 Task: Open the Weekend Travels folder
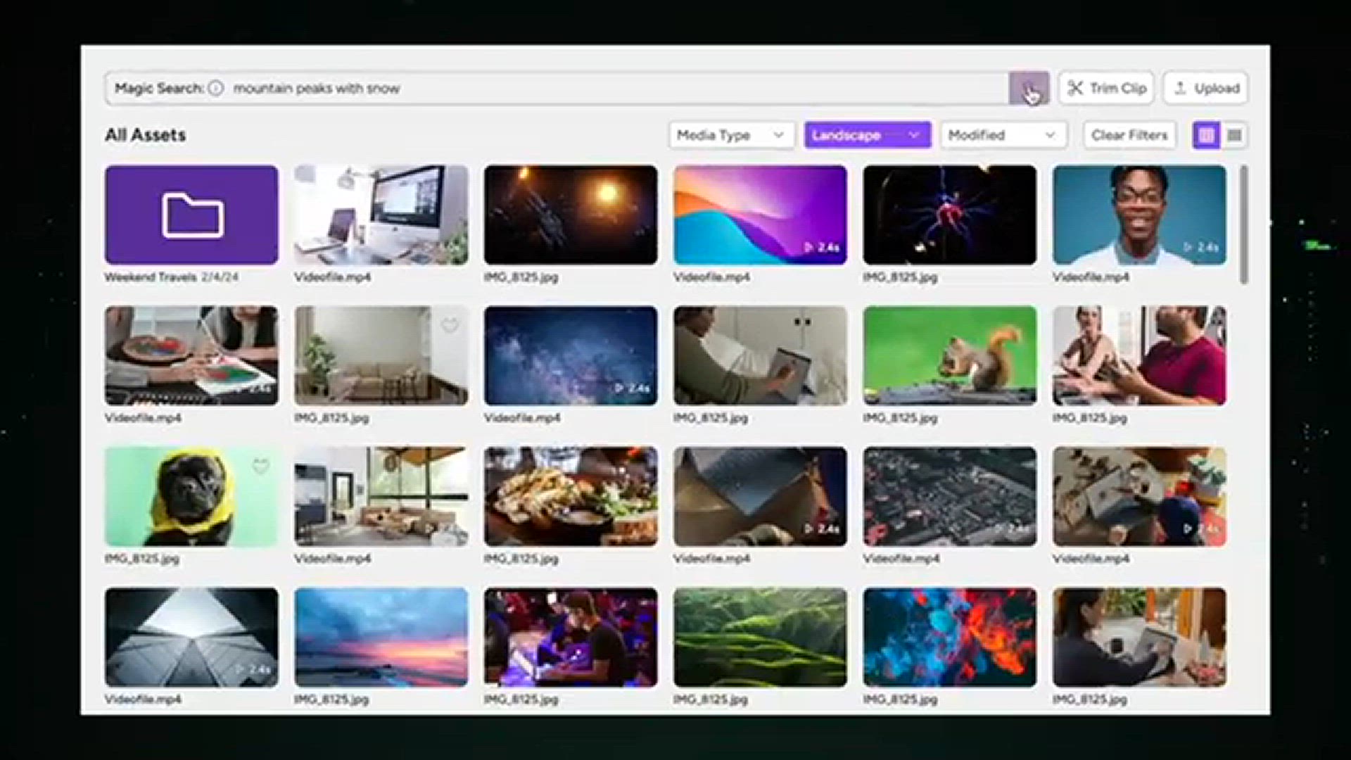pos(191,215)
